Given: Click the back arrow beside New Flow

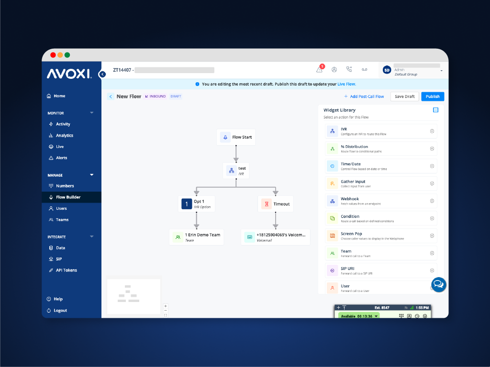Looking at the screenshot, I should 111,97.
